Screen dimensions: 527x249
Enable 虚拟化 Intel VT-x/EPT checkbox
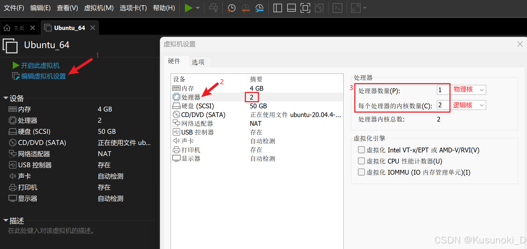click(x=361, y=150)
